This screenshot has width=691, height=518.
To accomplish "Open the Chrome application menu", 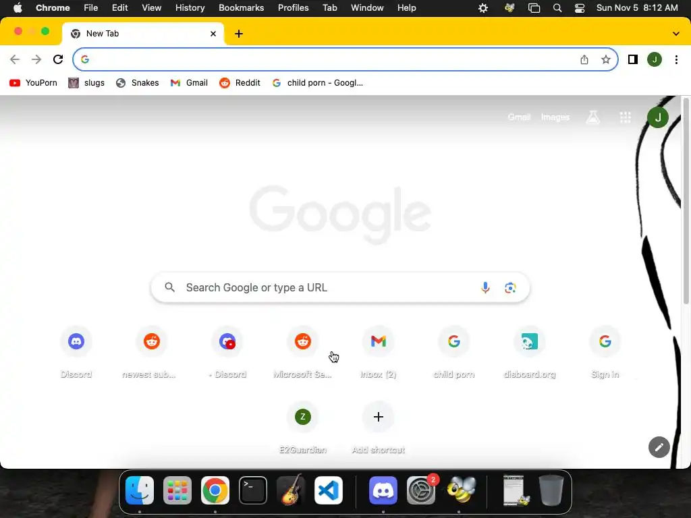I will pyautogui.click(x=53, y=8).
